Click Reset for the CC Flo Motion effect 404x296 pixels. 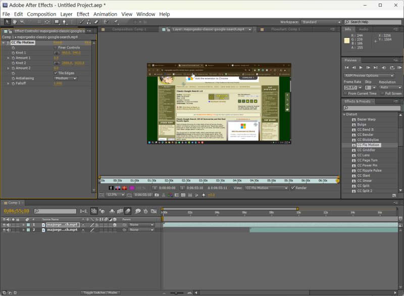58,42
